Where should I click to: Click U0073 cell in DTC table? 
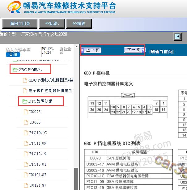pyautogui.click(x=95, y=158)
